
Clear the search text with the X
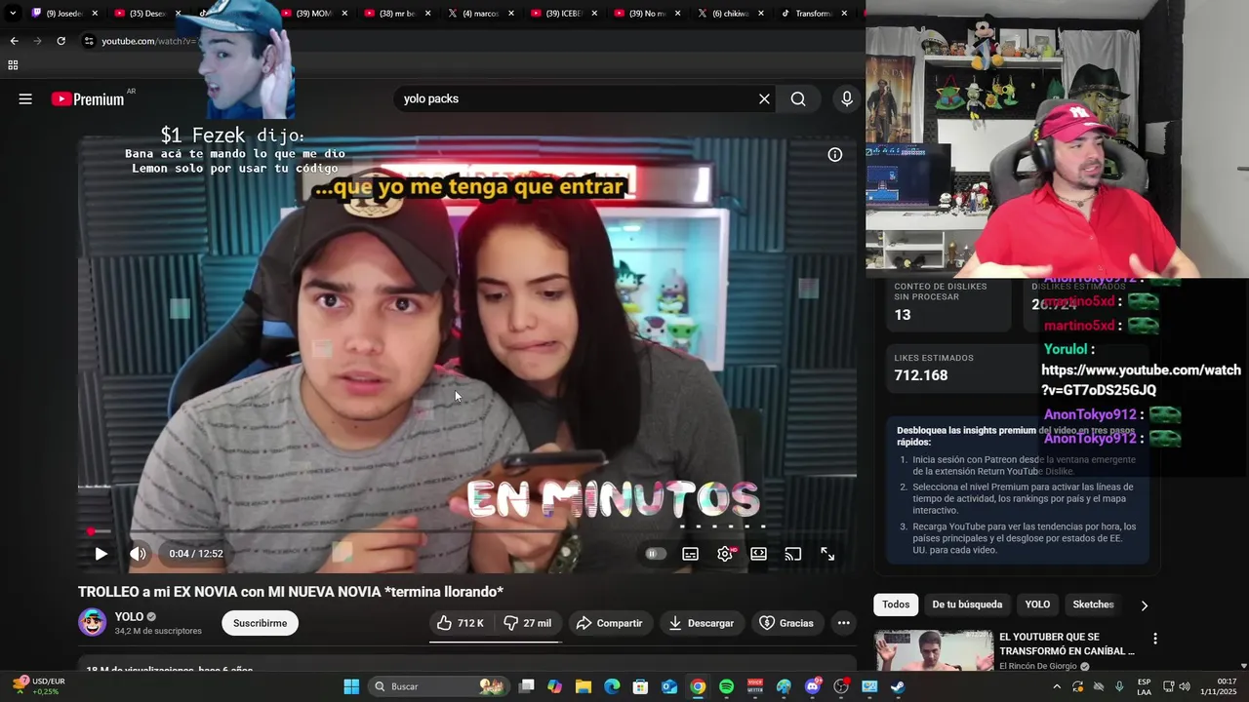(764, 98)
